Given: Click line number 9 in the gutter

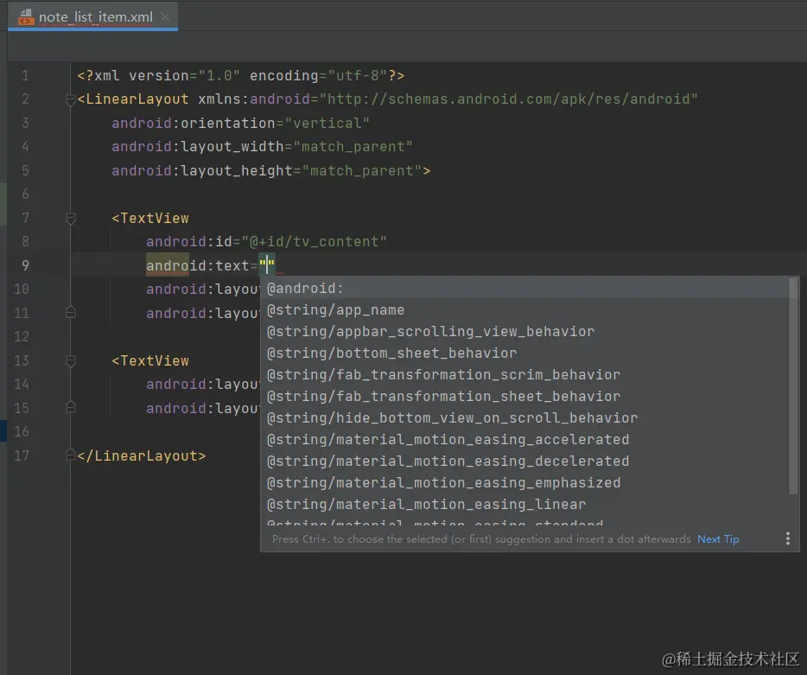Looking at the screenshot, I should 25,265.
